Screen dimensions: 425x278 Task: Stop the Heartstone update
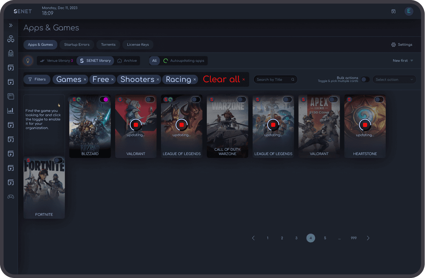365,125
